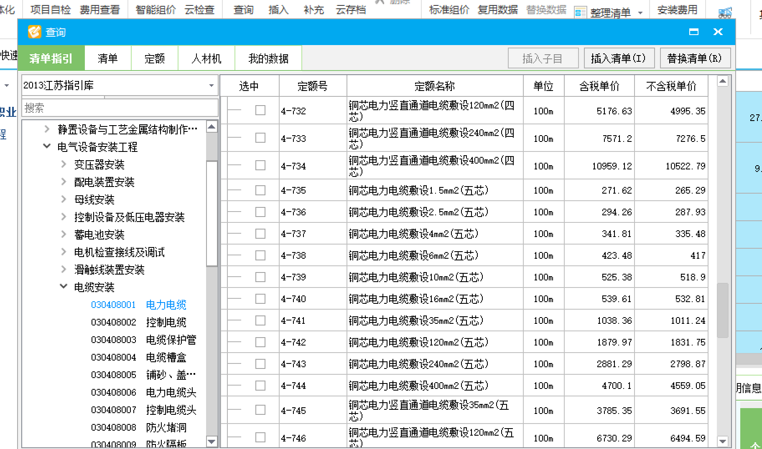Viewport: 762px width, 449px height.
Task: Maximize the 查询 dialog window
Action: click(x=694, y=32)
